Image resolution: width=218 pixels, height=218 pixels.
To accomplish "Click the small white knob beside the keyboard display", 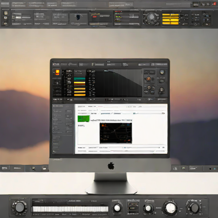I will (x=117, y=208).
